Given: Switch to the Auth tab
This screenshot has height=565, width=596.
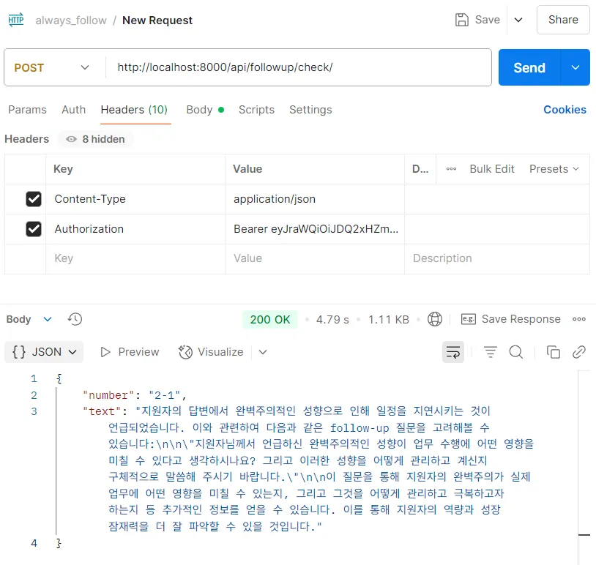Looking at the screenshot, I should (x=74, y=110).
